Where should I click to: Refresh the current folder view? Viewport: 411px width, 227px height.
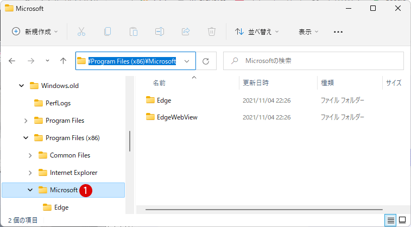(206, 61)
